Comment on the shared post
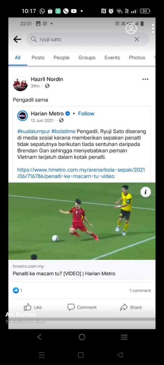The image size is (164, 365). (82, 307)
